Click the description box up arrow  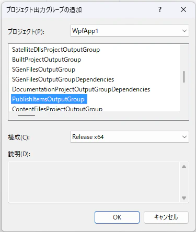tap(184, 167)
